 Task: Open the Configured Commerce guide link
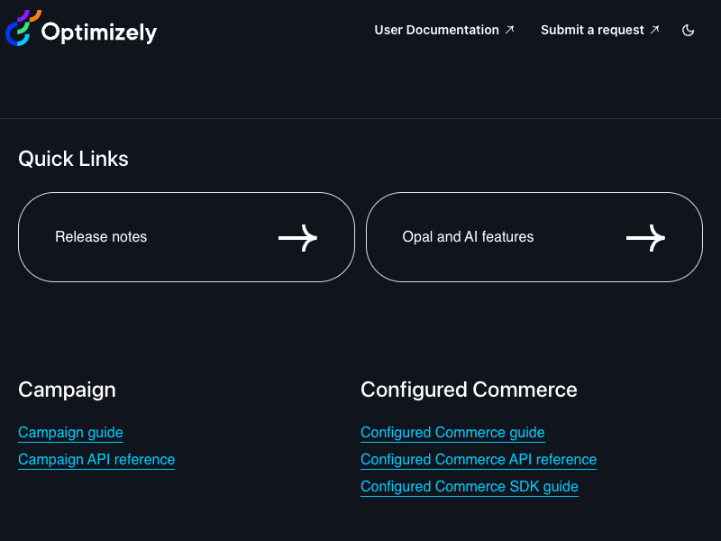pos(452,433)
